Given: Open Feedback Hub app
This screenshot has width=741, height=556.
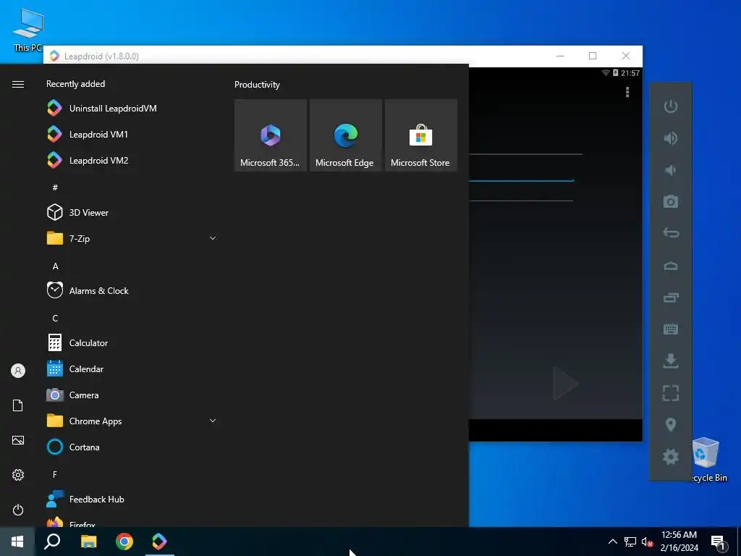Looking at the screenshot, I should point(132,500).
